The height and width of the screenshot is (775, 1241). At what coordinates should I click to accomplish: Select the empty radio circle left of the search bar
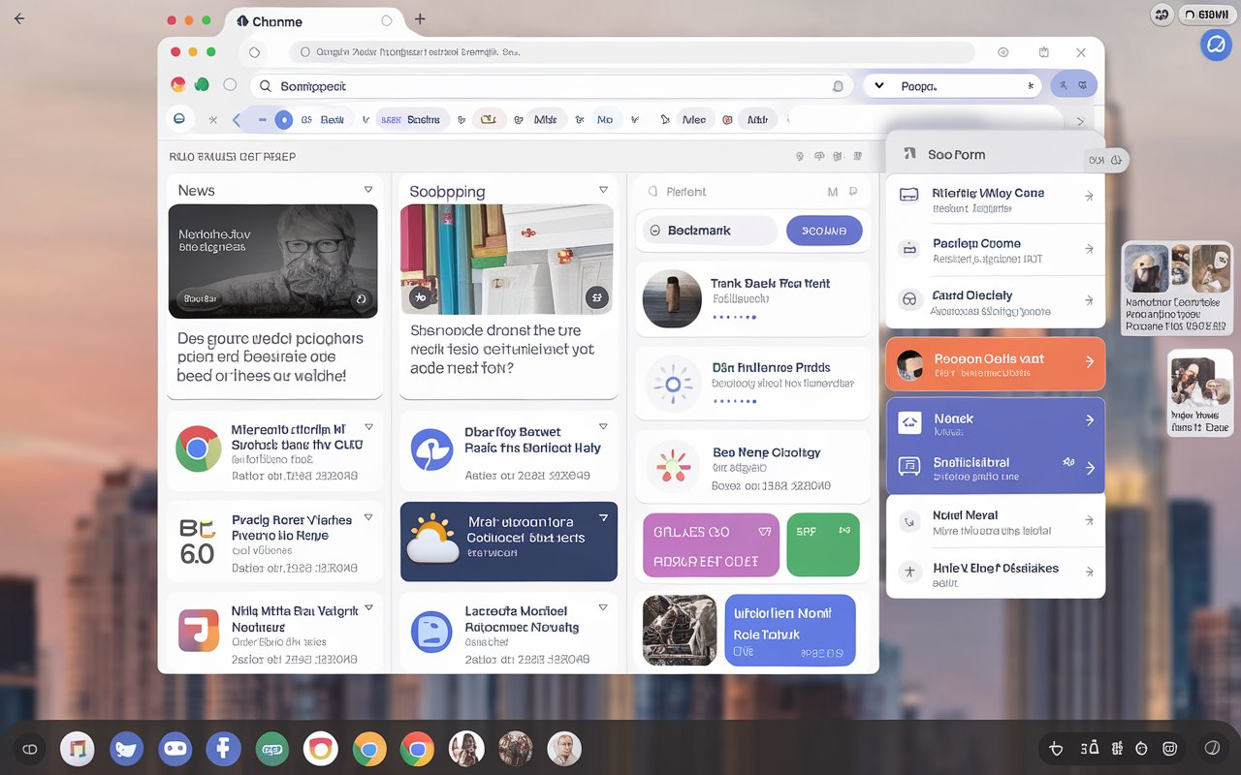pos(230,85)
